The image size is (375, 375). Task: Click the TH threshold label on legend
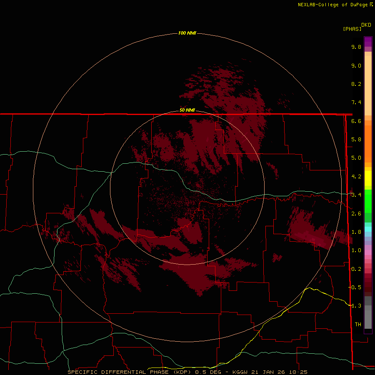point(358,325)
